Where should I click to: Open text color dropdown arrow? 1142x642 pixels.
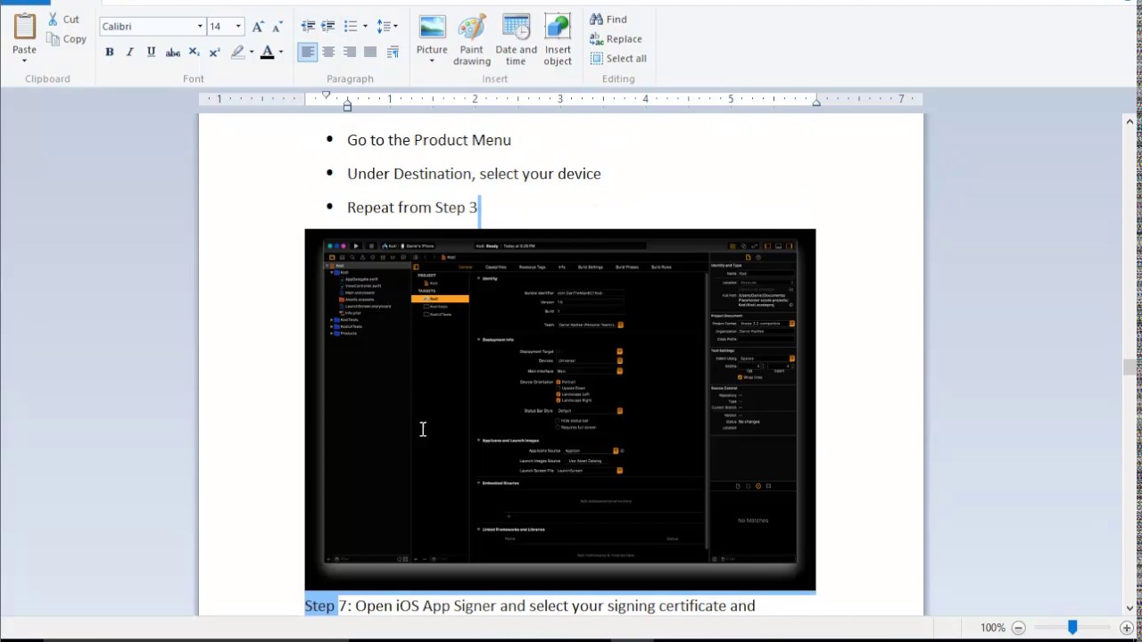tap(280, 53)
